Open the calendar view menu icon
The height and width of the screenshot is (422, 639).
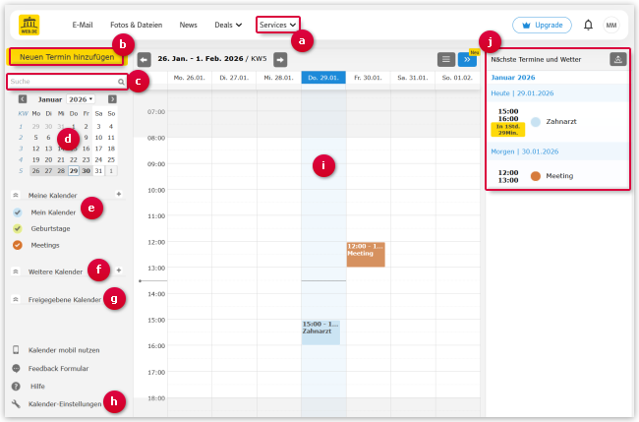coord(445,59)
